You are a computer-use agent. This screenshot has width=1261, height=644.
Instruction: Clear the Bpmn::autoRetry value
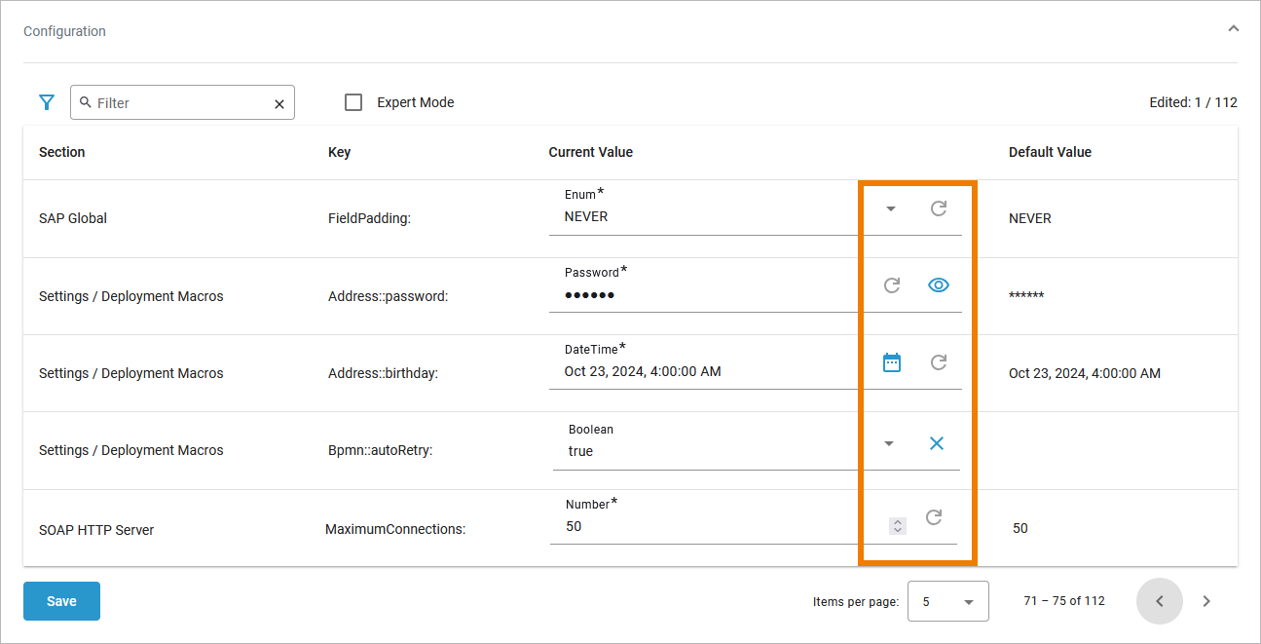point(937,443)
